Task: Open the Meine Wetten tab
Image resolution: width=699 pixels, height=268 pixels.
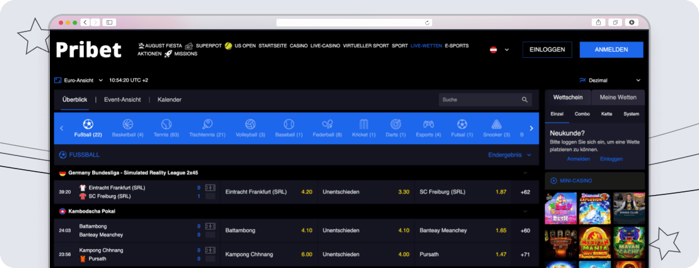Action: (x=618, y=98)
